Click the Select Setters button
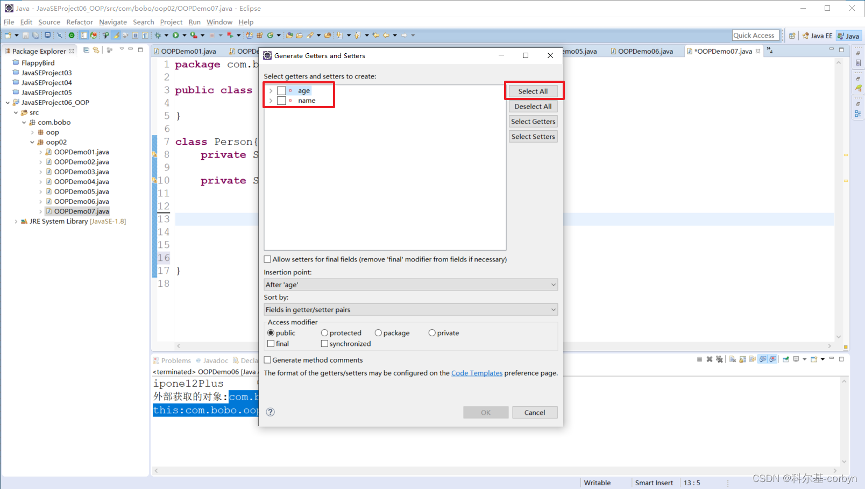The image size is (865, 489). click(533, 137)
